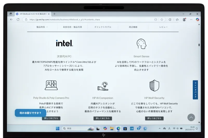208x138 pixels.
Task: Click the 次世代AI PC heading
Action: point(64,56)
